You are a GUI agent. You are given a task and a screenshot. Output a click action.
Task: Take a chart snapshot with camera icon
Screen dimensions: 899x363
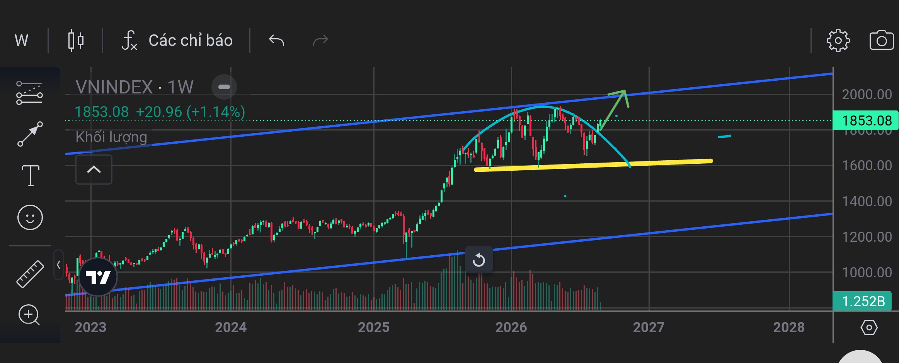click(x=882, y=40)
